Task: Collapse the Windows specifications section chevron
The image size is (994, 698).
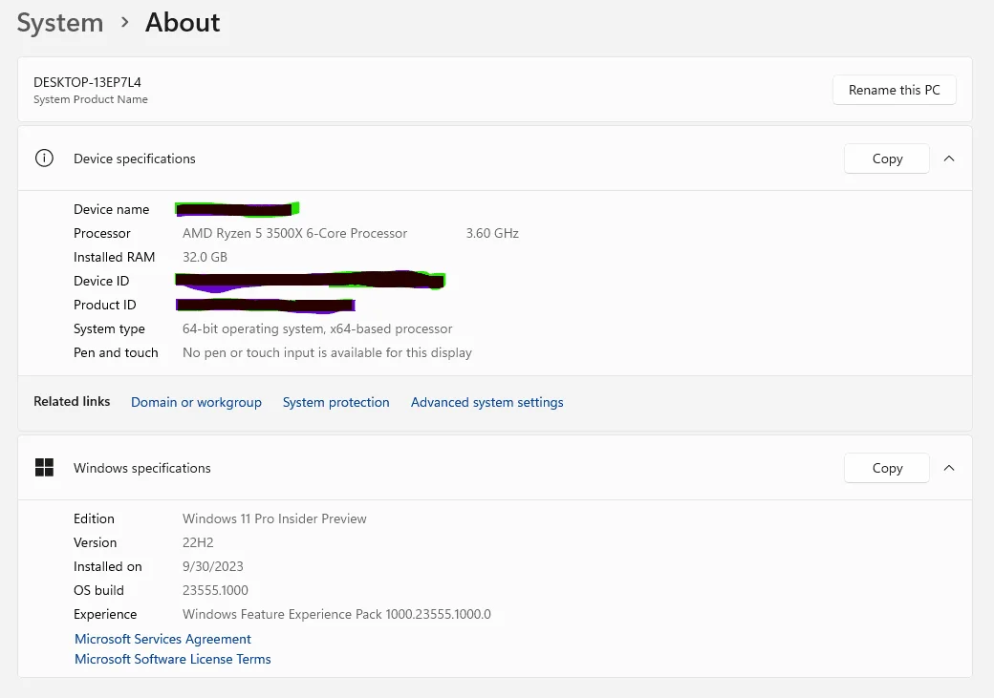Action: tap(949, 468)
